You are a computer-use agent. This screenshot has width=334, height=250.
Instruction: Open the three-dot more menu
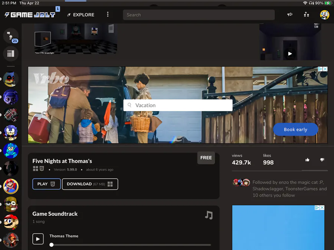(x=108, y=14)
